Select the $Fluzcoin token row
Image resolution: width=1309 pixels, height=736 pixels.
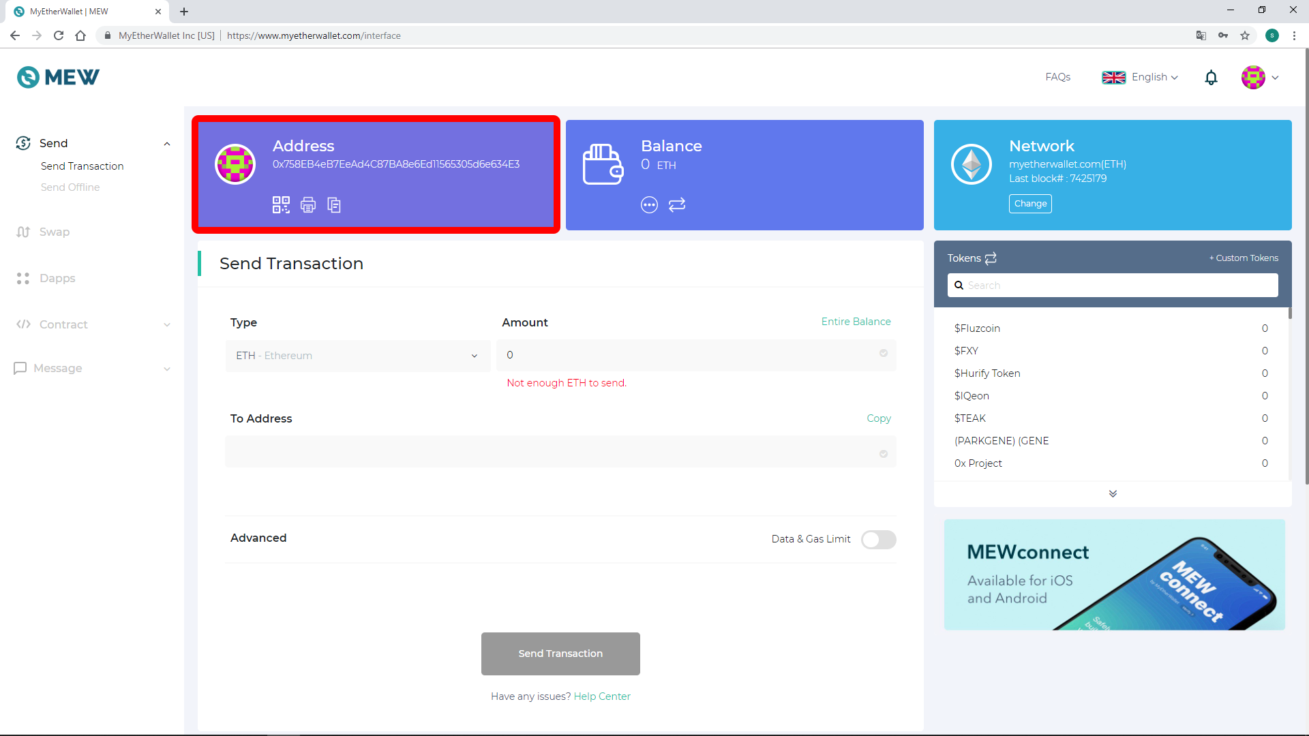1111,328
